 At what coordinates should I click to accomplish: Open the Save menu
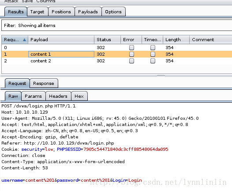(27, 1)
